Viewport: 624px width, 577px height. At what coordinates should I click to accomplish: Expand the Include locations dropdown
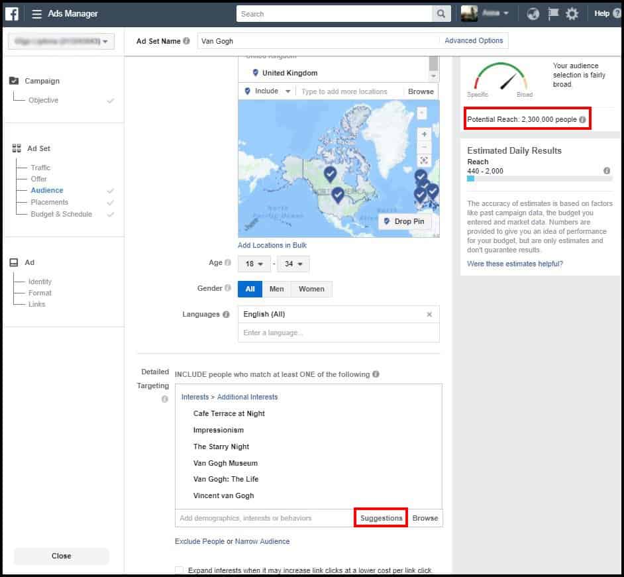(268, 91)
